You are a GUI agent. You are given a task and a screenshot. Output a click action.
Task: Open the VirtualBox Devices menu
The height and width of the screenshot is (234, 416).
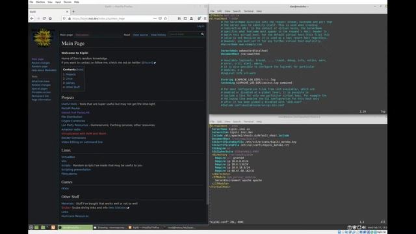(68, 2)
